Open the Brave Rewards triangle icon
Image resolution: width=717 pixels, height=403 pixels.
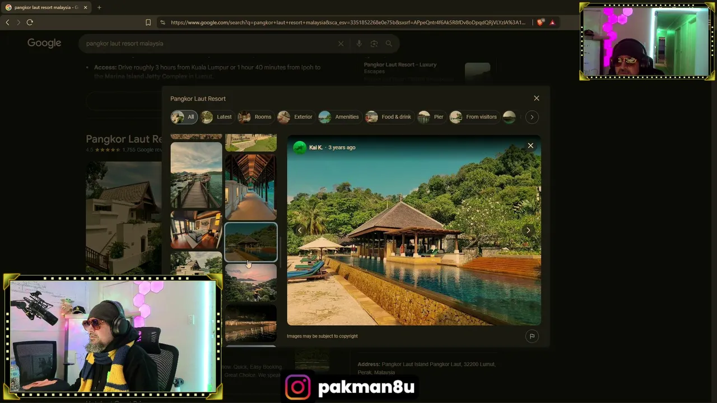point(552,22)
